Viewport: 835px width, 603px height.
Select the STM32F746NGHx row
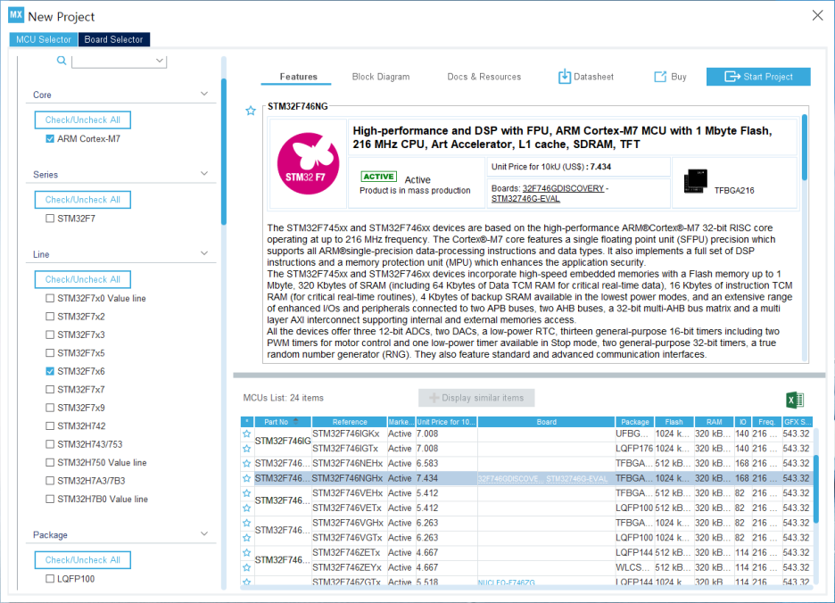[x=526, y=478]
